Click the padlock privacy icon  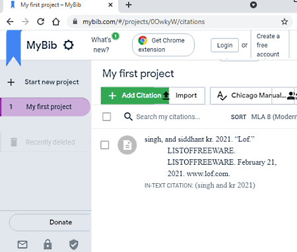click(48, 244)
